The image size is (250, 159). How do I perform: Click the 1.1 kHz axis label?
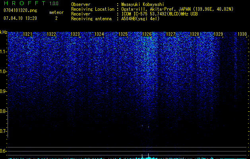click(x=3, y=52)
